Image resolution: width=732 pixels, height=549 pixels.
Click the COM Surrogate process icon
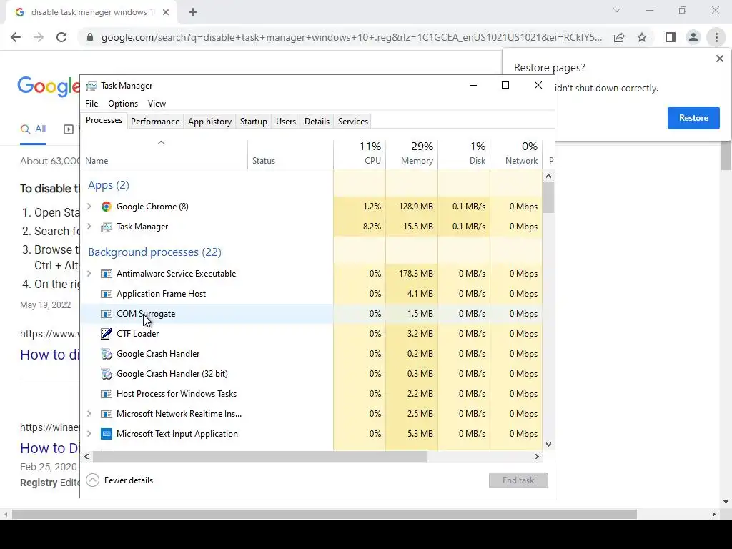[107, 315]
